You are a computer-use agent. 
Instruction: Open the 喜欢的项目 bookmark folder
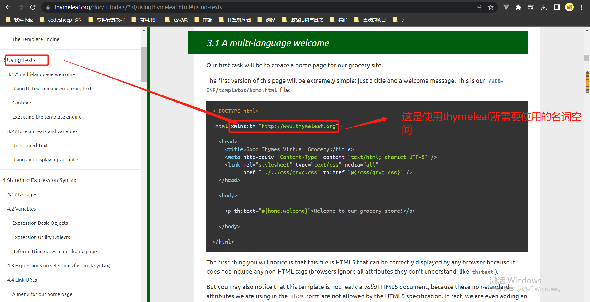click(370, 20)
